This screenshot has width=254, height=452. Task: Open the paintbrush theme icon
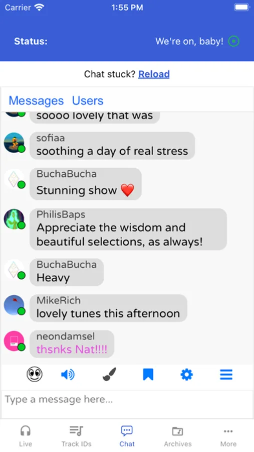[x=109, y=375]
